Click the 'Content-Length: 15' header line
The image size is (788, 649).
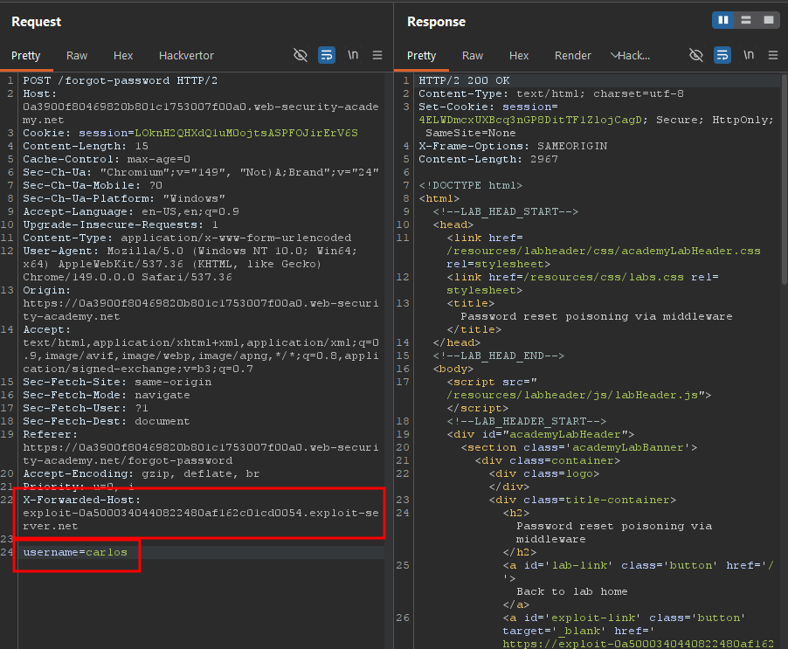point(86,146)
